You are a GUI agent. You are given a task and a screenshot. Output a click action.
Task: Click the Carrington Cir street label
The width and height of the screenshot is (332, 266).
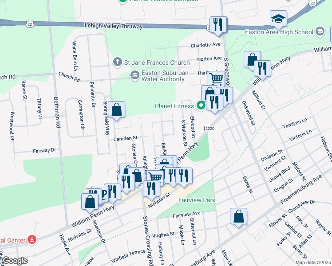click(81, 115)
